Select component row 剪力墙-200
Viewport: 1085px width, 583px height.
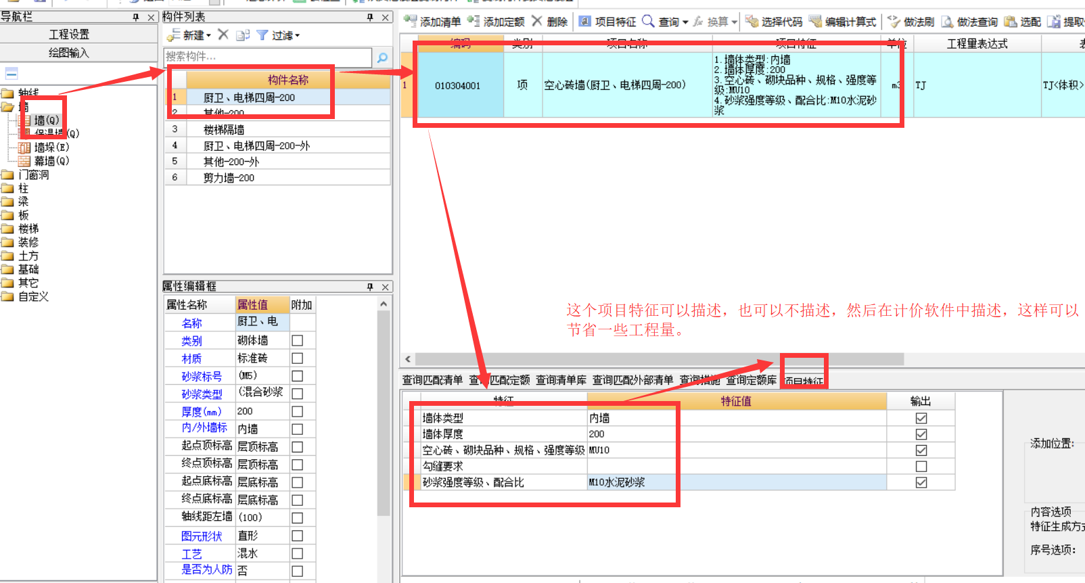point(277,178)
